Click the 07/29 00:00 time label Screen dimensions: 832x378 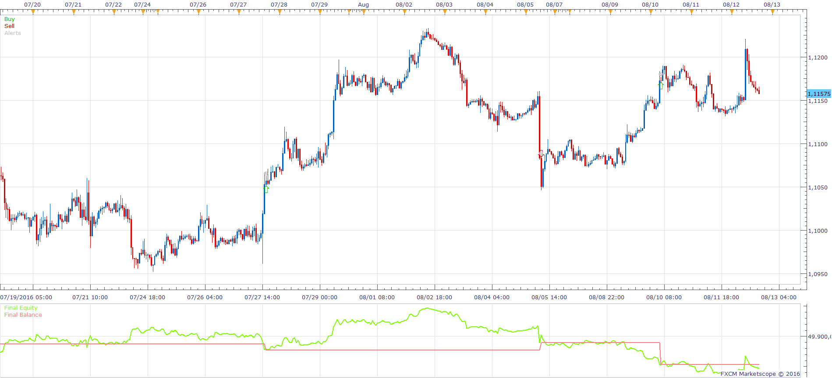[x=319, y=297]
